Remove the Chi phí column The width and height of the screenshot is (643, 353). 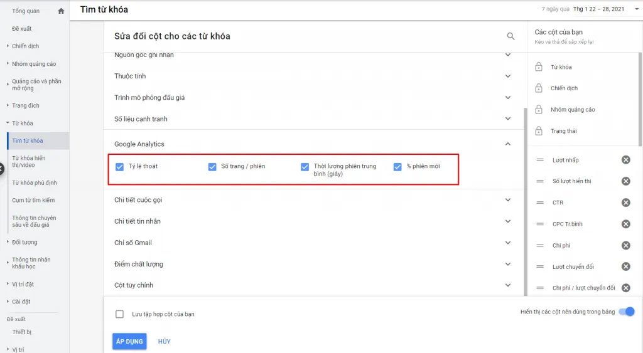click(626, 245)
